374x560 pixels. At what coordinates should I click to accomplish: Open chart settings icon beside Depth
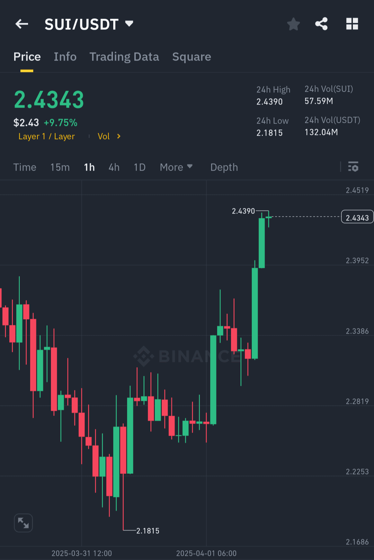click(x=354, y=167)
